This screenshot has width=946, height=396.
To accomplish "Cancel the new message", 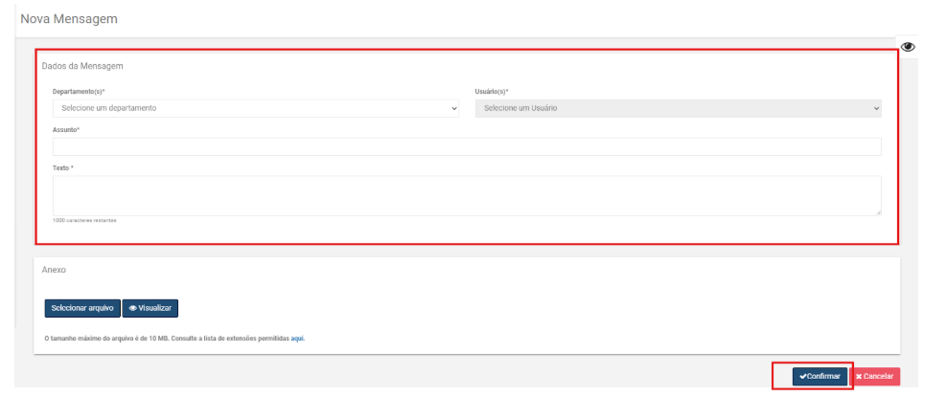I will 875,376.
